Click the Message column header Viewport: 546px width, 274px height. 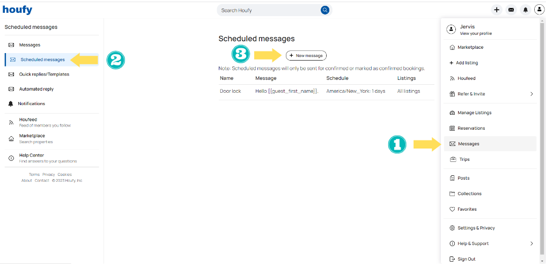[x=266, y=78]
